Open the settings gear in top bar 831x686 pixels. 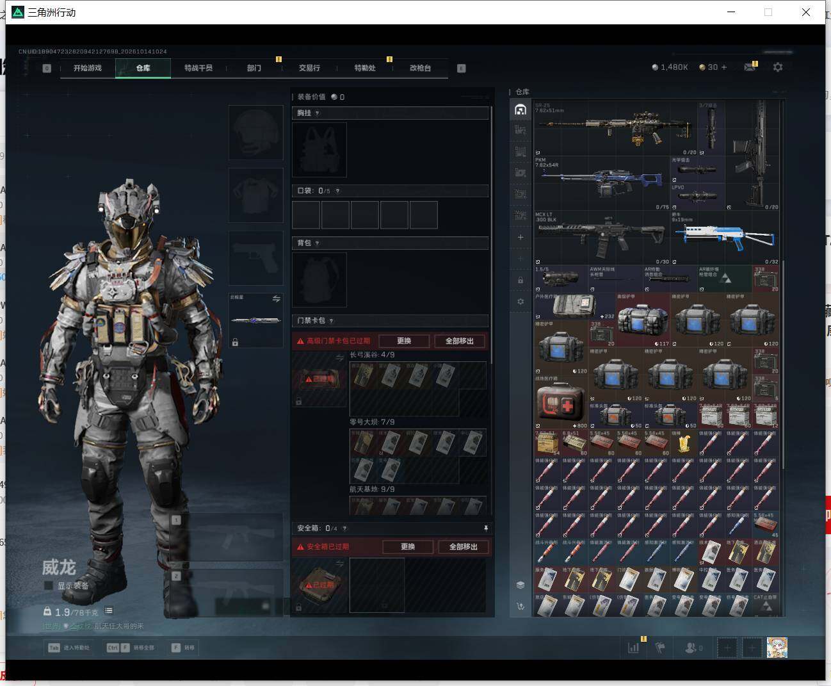(x=778, y=67)
